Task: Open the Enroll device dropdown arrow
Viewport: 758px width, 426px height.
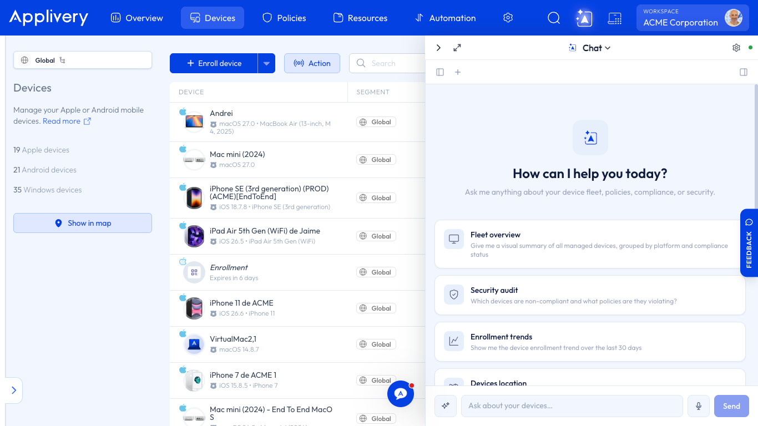Action: [266, 63]
